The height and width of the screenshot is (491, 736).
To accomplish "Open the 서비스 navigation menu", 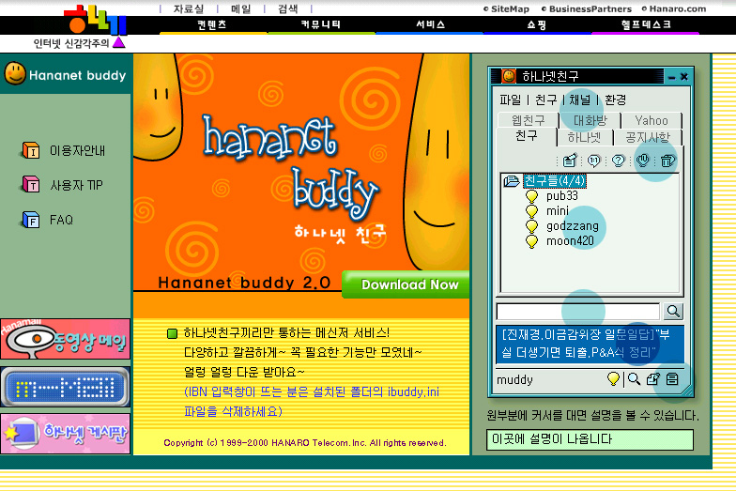I will [x=430, y=24].
